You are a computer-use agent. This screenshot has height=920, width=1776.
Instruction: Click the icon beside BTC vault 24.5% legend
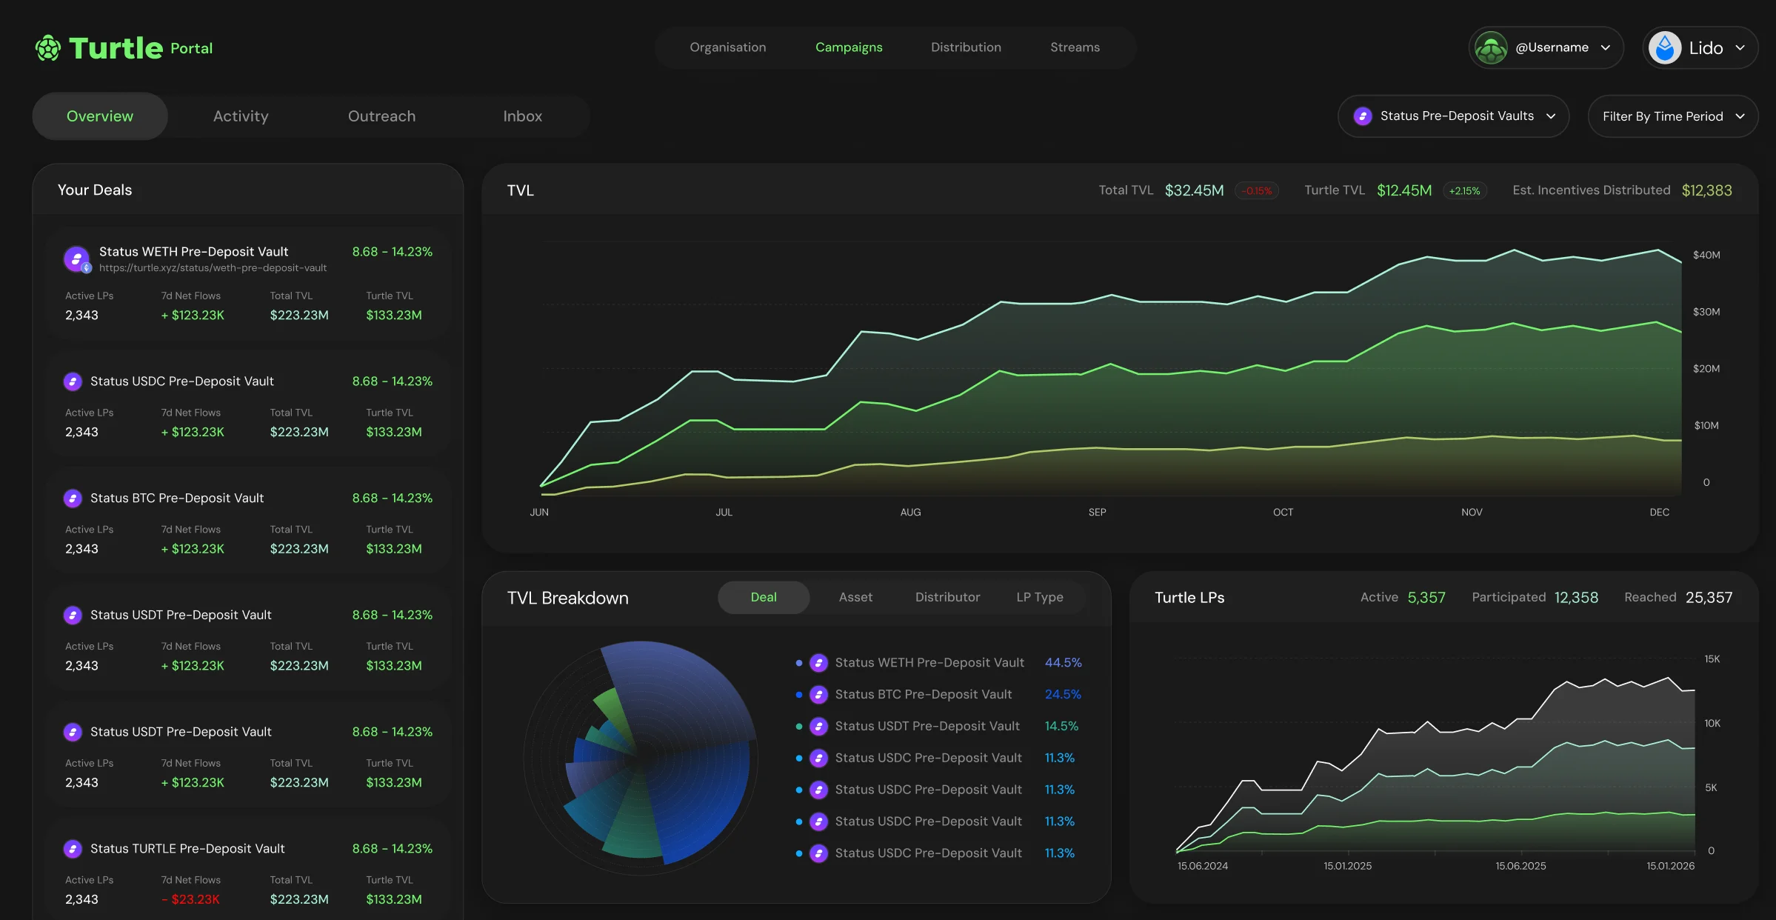coord(818,695)
